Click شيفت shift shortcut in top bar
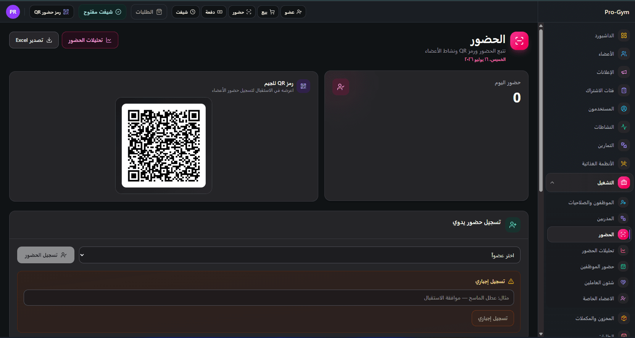Image resolution: width=635 pixels, height=338 pixels. [185, 12]
